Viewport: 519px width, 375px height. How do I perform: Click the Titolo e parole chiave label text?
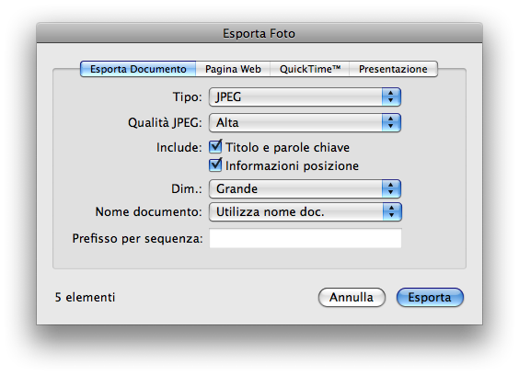(287, 147)
